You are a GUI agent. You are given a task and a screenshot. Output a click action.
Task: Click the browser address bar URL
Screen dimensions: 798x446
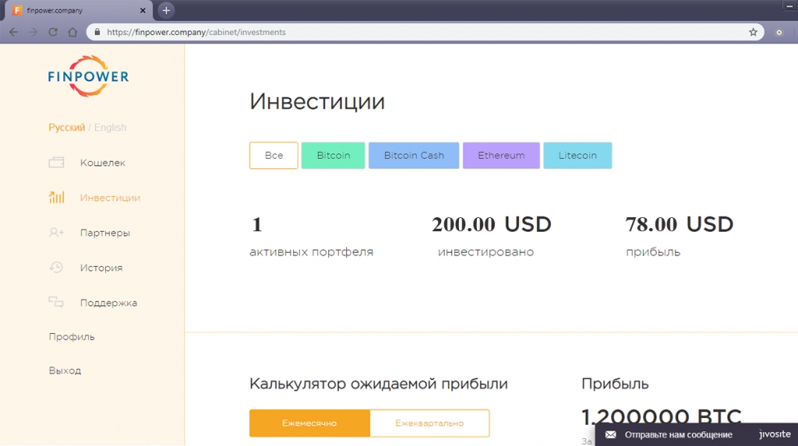[x=196, y=32]
